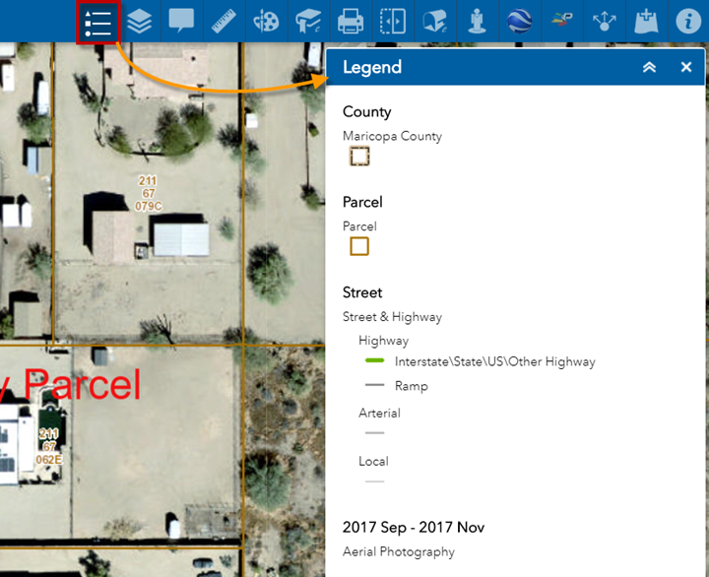Click the graduation cap icon
The image size is (709, 577).
click(308, 22)
